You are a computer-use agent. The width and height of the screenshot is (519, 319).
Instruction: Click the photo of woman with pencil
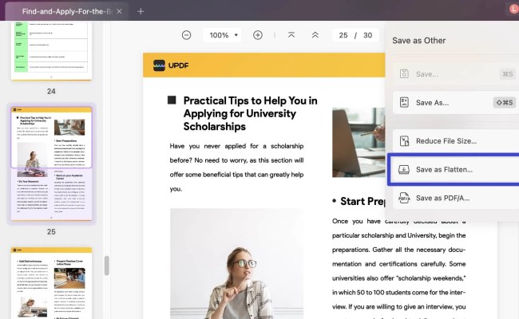(x=236, y=263)
